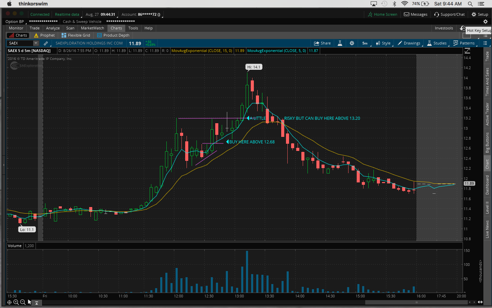Viewport: 492px width, 308px height.
Task: Open the Apple menu
Action: [x=9, y=4]
